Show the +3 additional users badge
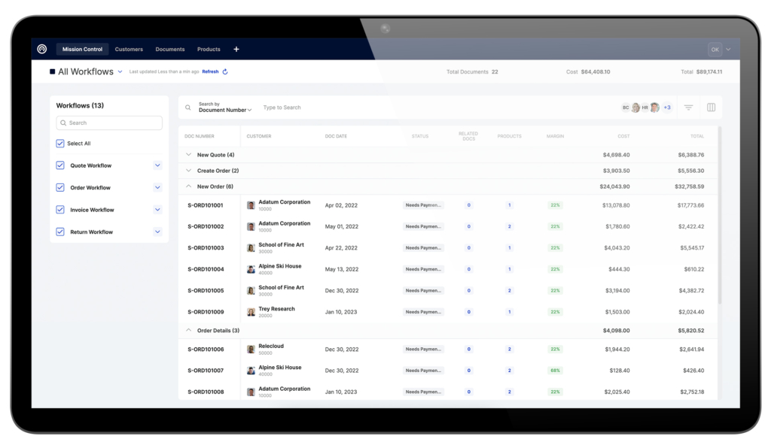This screenshot has width=771, height=448. [667, 107]
